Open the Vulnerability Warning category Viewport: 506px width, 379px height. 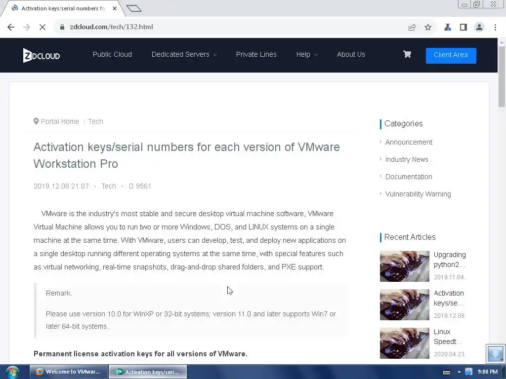click(x=418, y=194)
